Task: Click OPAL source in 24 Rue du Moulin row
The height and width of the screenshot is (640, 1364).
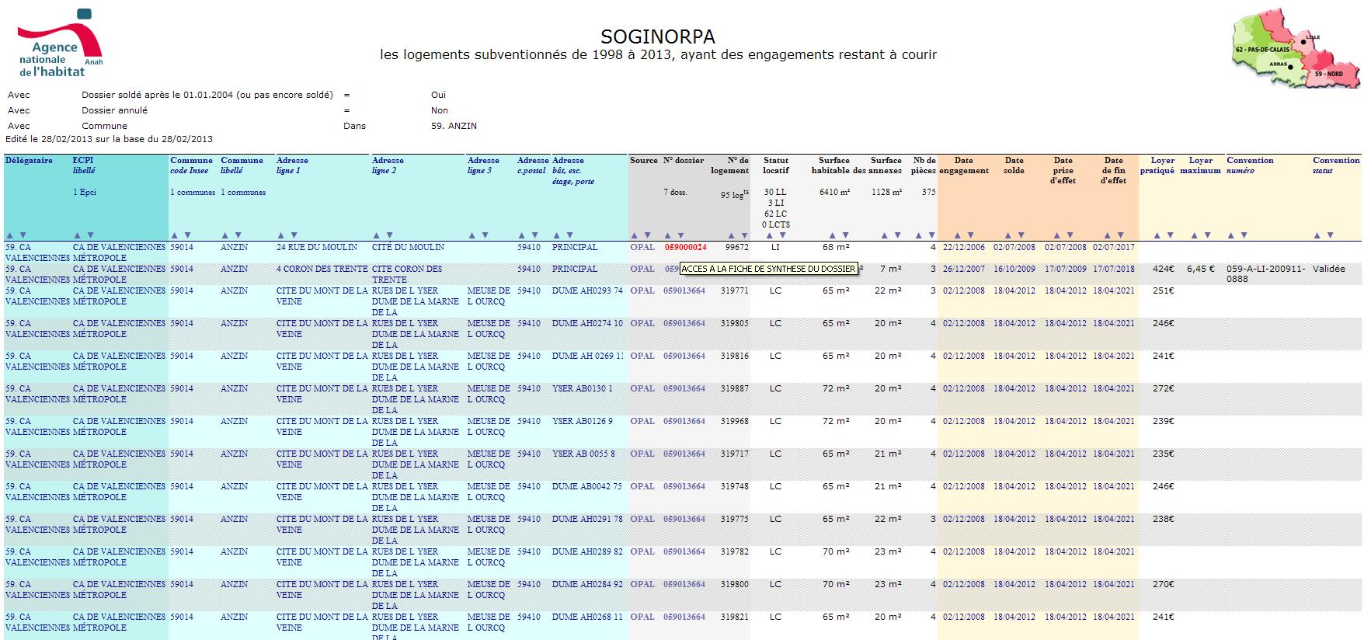Action: click(642, 248)
